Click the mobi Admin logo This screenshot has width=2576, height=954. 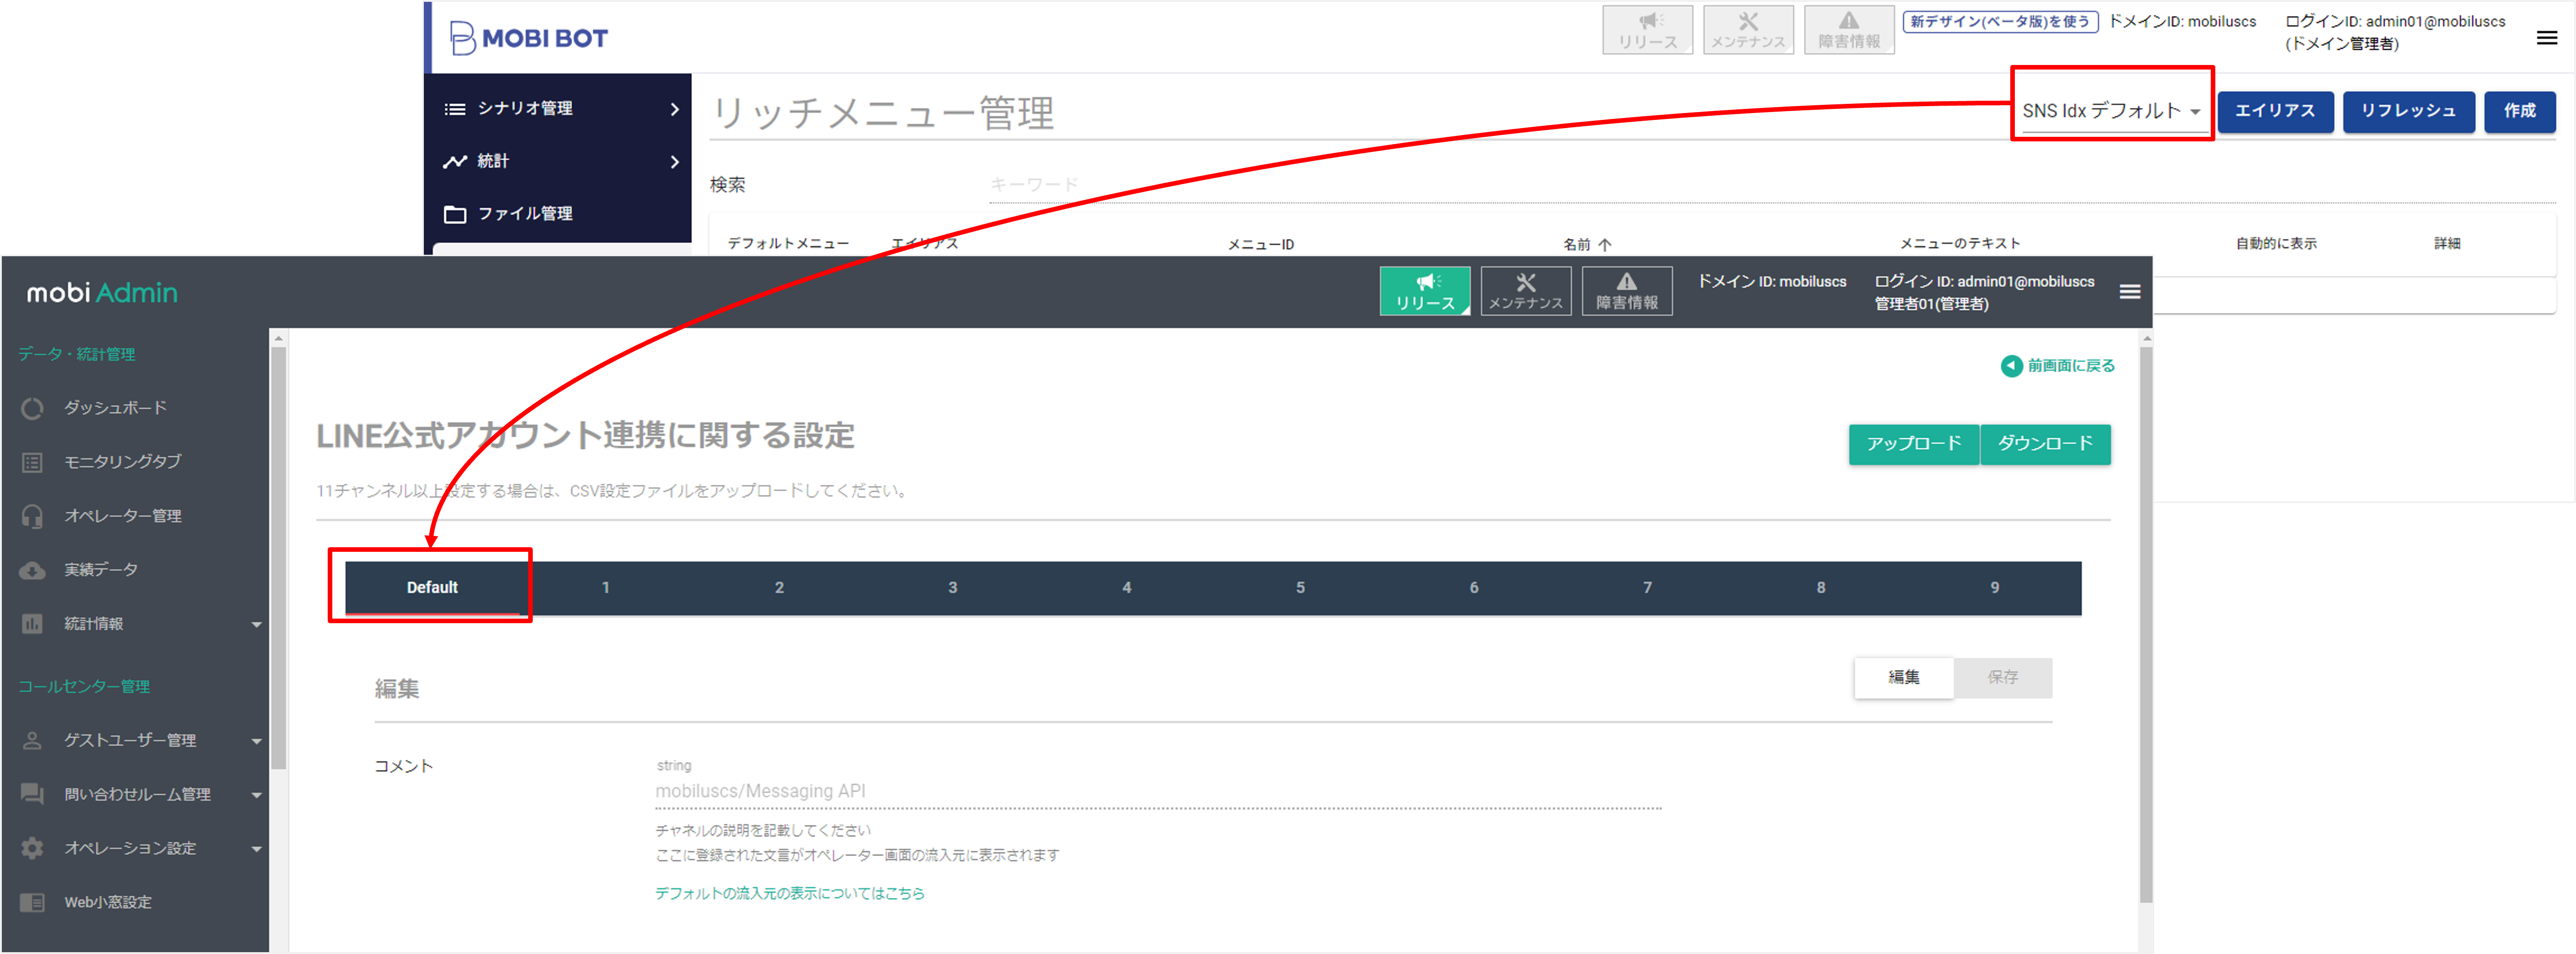[102, 292]
